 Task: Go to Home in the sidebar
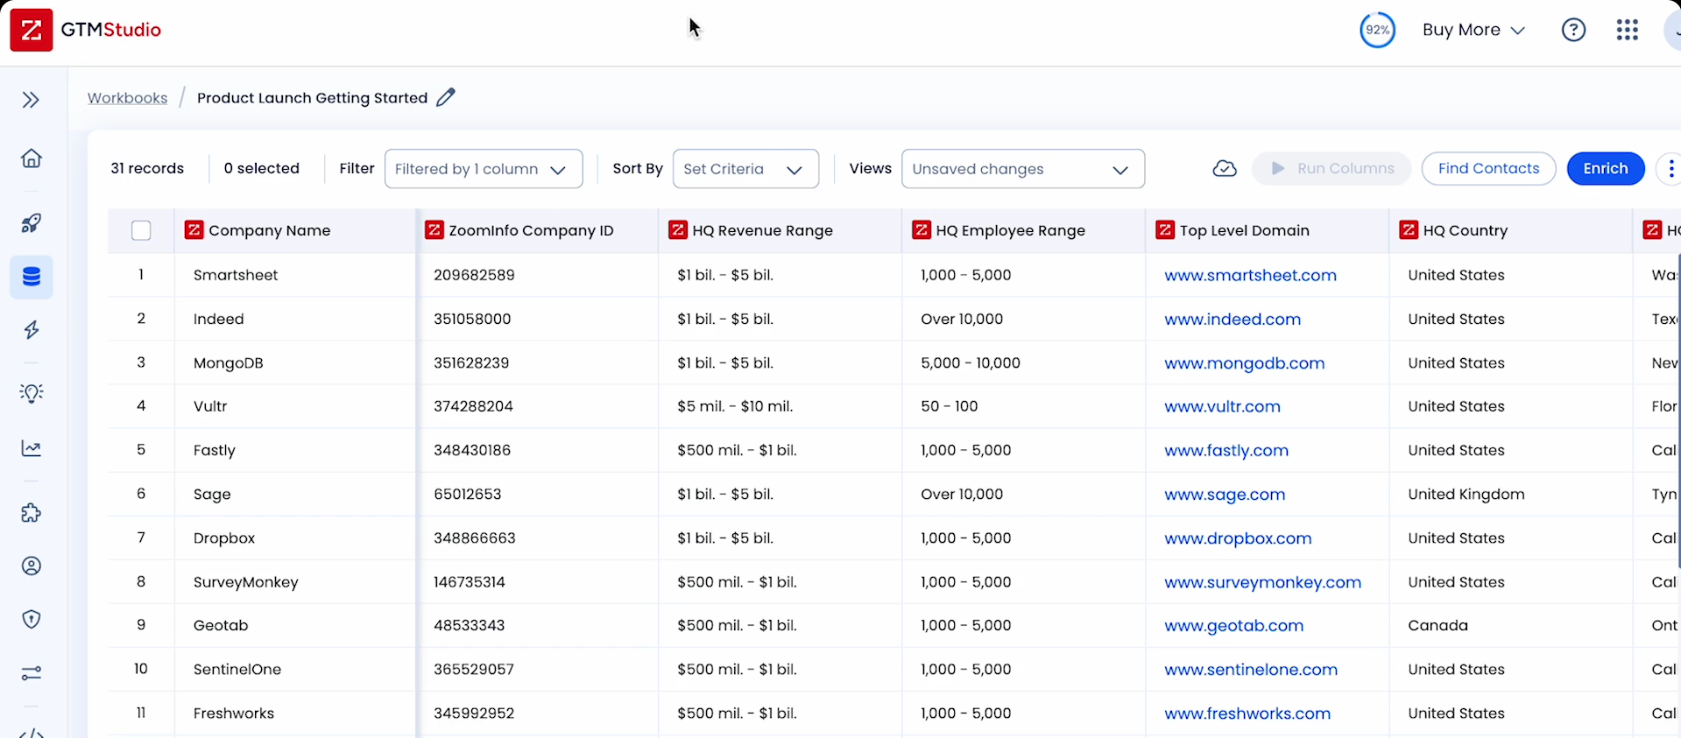pyautogui.click(x=32, y=158)
